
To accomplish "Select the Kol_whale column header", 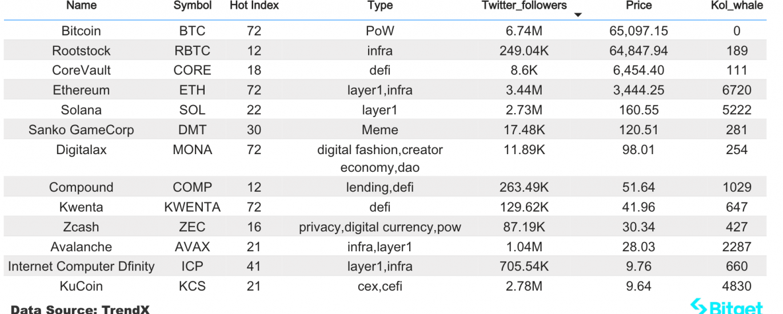I will point(737,6).
